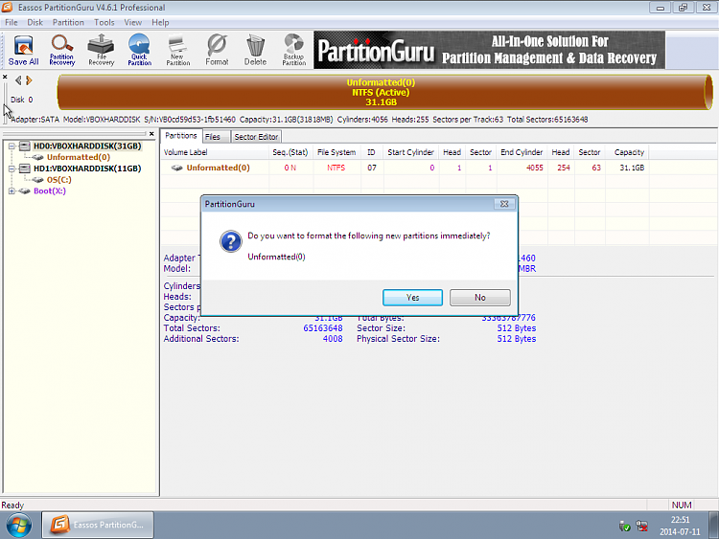The width and height of the screenshot is (719, 539).
Task: Click the Format toolbar icon
Action: [x=217, y=51]
